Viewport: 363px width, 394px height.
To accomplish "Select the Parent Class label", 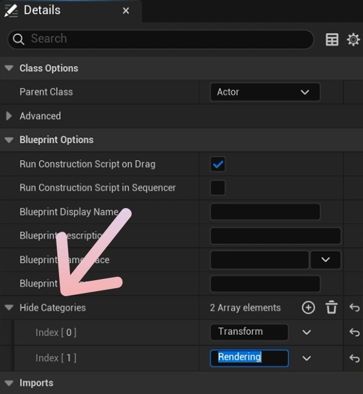I will pyautogui.click(x=46, y=92).
